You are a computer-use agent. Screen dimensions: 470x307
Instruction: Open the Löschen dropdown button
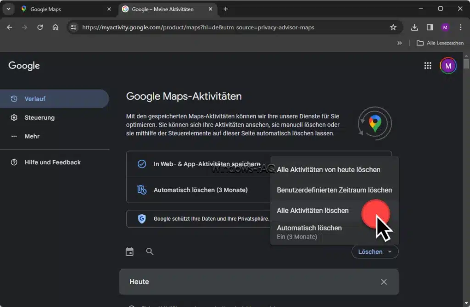coord(375,251)
